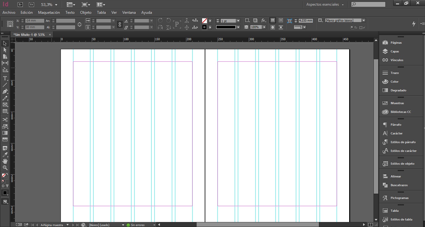Screen dimensions: 425x227
Task: Toggle formatting affects text T button
Action: tap(7, 186)
